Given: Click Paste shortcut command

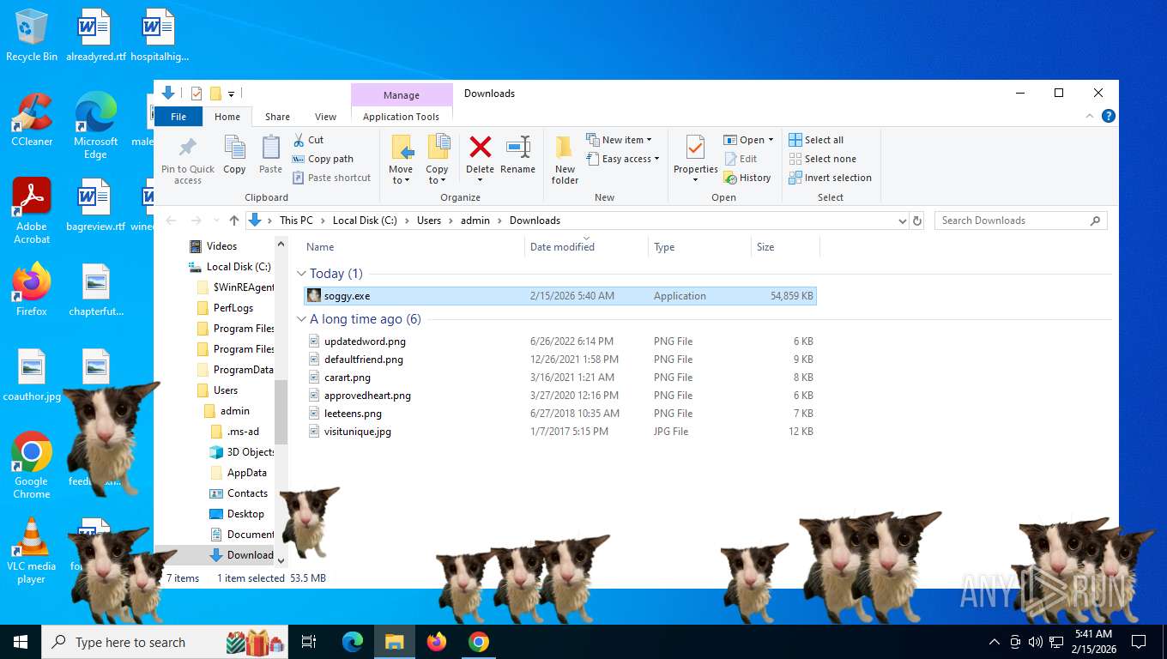Looking at the screenshot, I should click(x=332, y=178).
